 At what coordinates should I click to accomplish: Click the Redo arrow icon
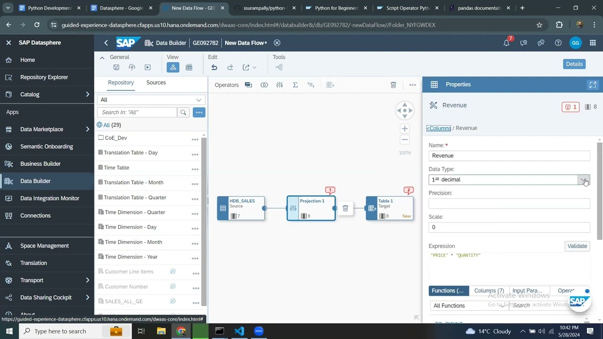(230, 67)
